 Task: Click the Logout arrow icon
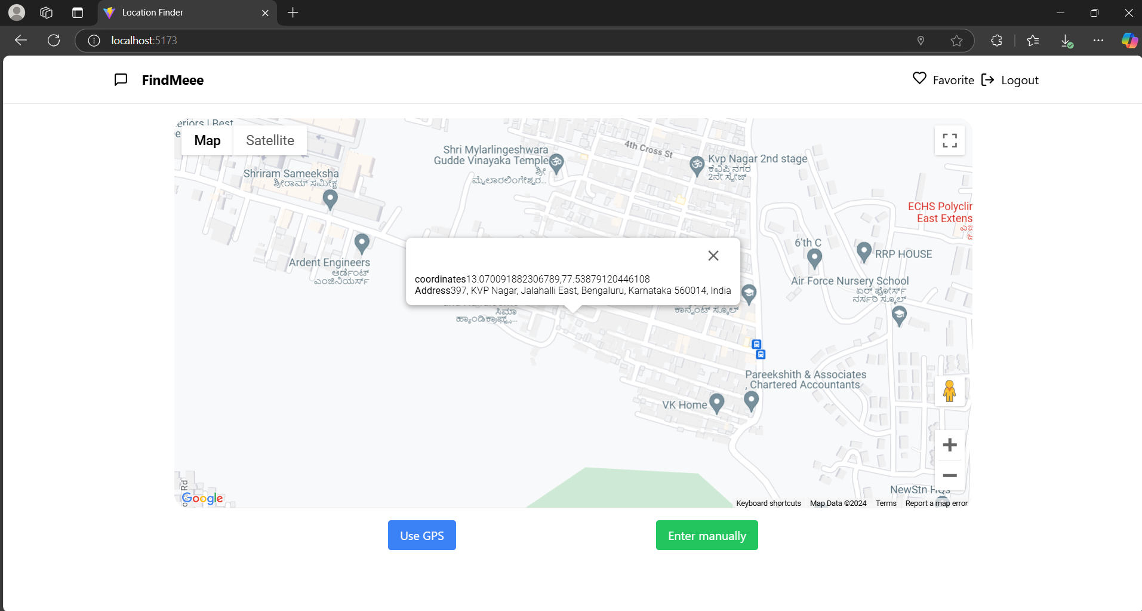988,80
